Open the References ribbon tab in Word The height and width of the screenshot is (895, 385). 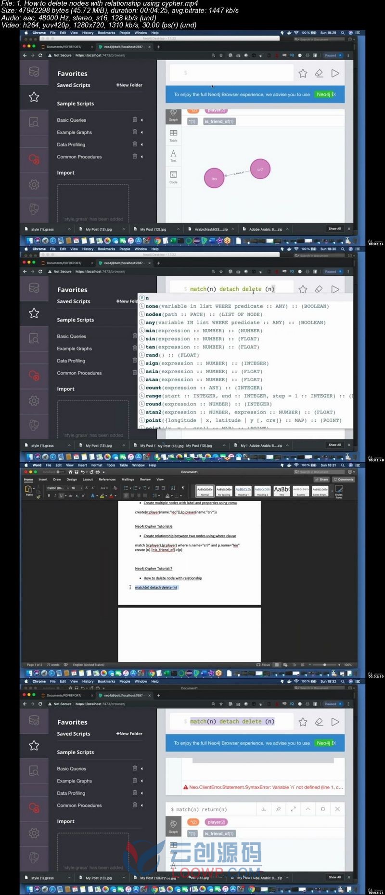tap(107, 480)
